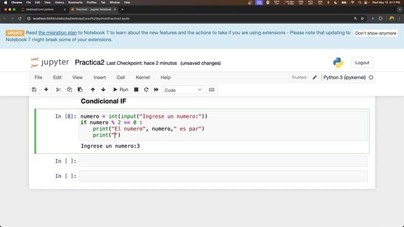
Task: Cut selected cells with scissors icon
Action: [x=59, y=90]
